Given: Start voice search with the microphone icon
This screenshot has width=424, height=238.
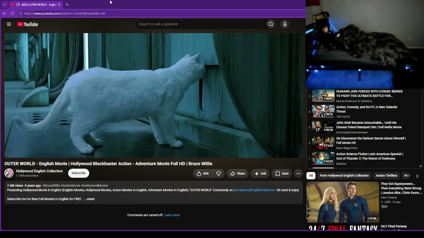Looking at the screenshot, I should (x=285, y=24).
